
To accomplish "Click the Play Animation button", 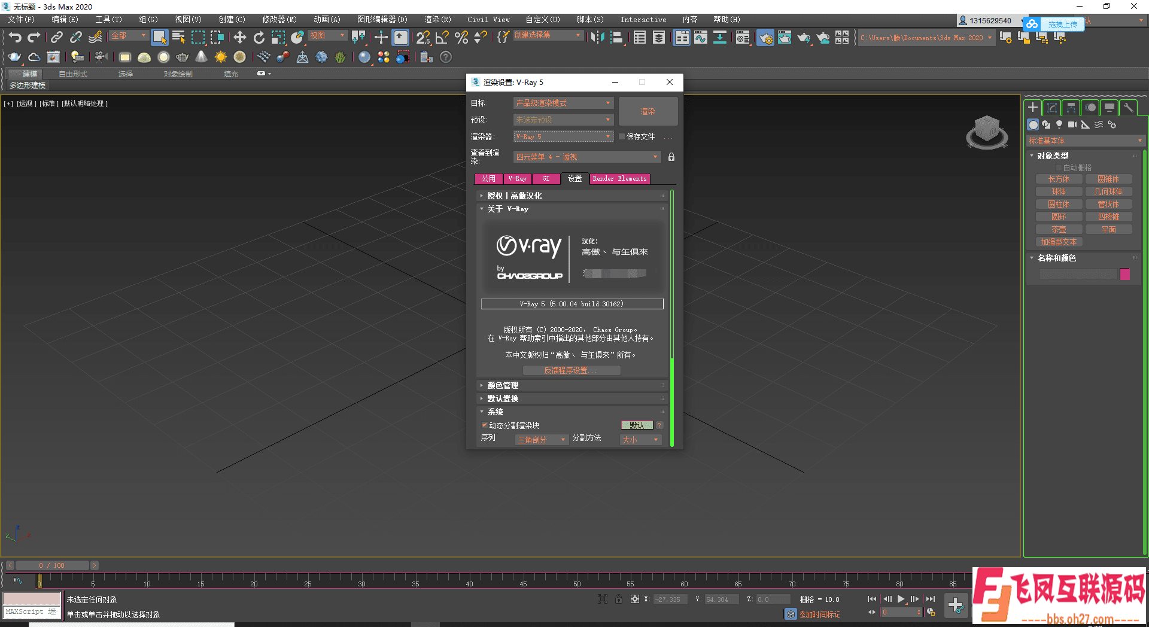I will click(901, 599).
